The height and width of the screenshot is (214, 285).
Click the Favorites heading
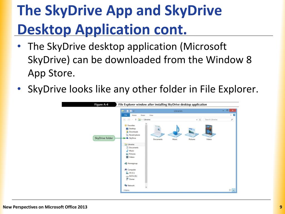coord(130,125)
